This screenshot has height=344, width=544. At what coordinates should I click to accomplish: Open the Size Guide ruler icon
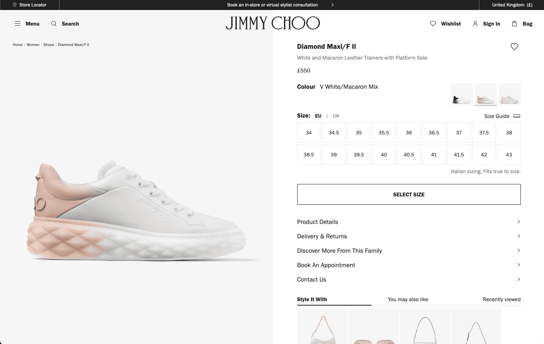click(516, 116)
